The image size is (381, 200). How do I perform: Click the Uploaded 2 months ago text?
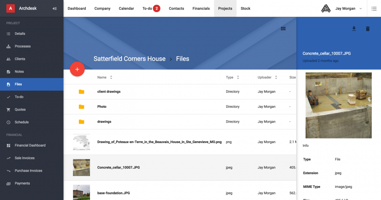(320, 61)
